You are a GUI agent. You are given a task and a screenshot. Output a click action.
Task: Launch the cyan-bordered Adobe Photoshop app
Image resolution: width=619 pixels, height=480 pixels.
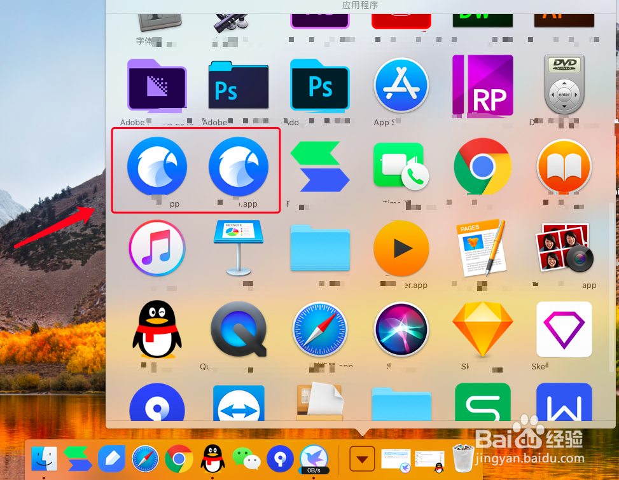pyautogui.click(x=320, y=85)
